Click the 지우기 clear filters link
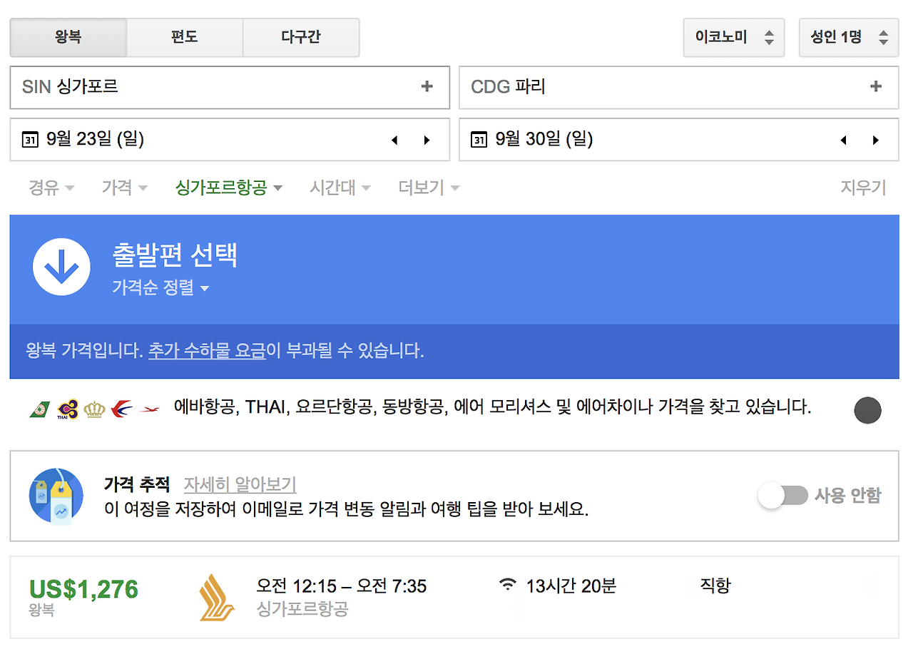Screen dimensions: 913x654 tap(863, 187)
